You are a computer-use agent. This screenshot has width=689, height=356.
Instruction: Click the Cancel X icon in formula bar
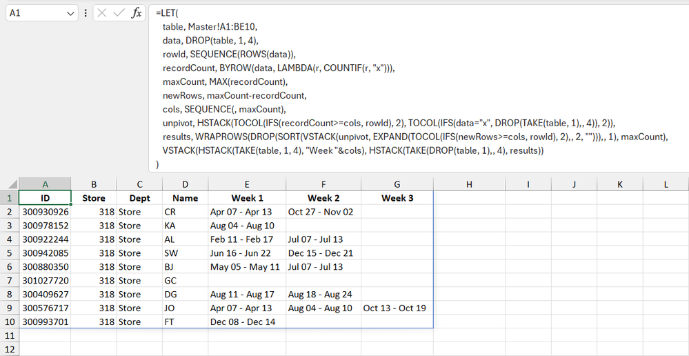102,13
